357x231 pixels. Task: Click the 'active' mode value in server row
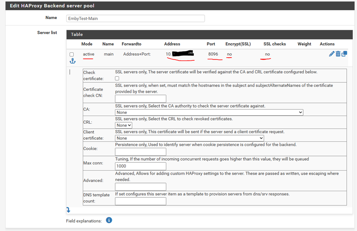[89, 54]
